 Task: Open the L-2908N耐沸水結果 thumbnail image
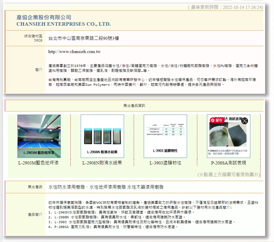[x=102, y=136]
